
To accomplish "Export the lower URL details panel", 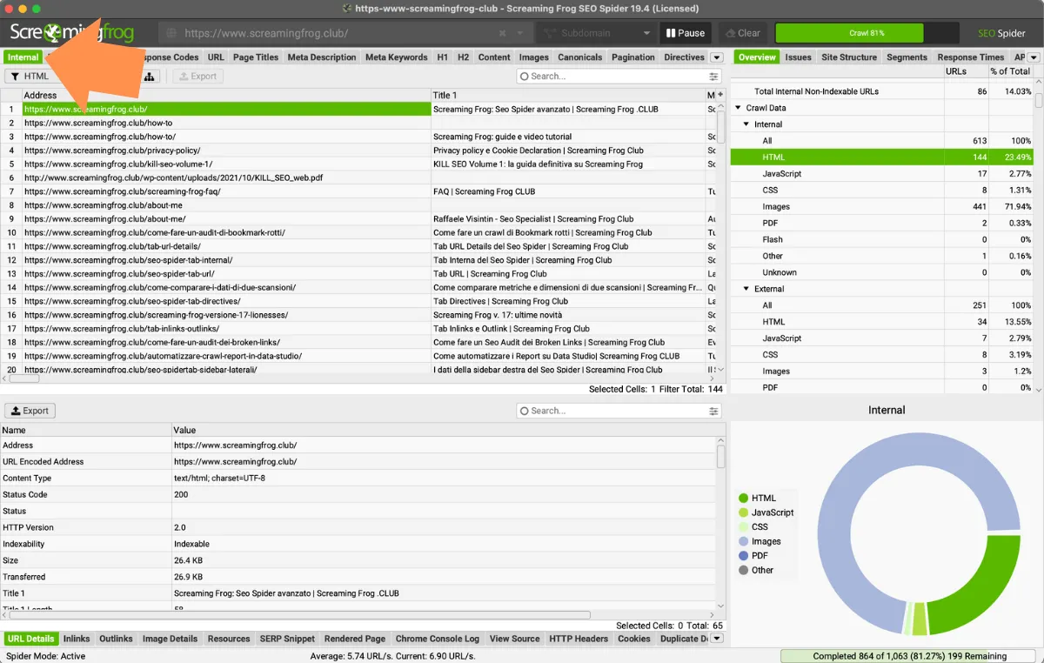I will tap(30, 411).
